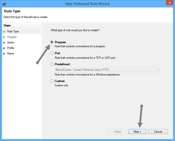This screenshot has height=141, width=175.
Task: Click the Next > button
Action: click(x=137, y=132)
